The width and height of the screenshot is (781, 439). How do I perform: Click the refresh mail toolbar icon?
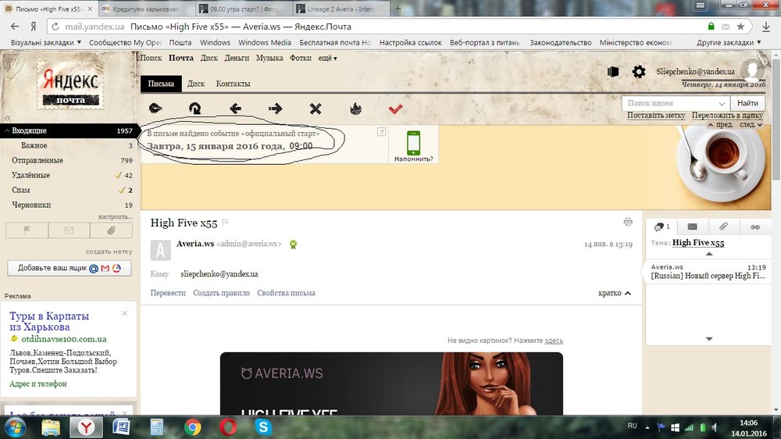pyautogui.click(x=194, y=109)
